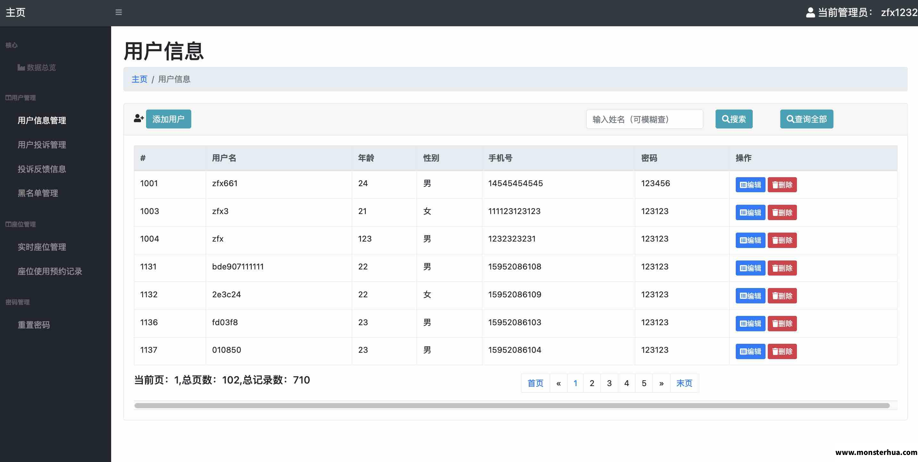This screenshot has width=918, height=462.
Task: Click password cell 123456
Action: 655,183
